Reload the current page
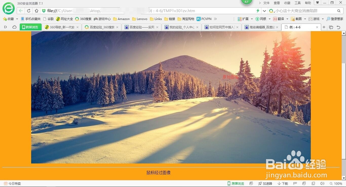 pos(29,11)
